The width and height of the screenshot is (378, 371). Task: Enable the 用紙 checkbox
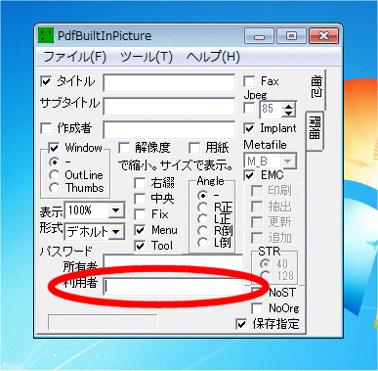coord(194,148)
